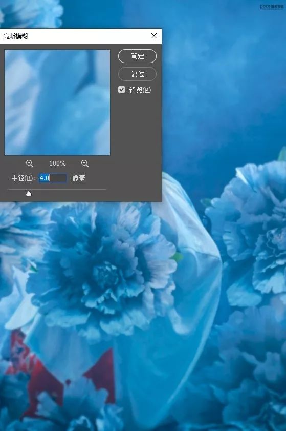This screenshot has width=286, height=431.
Task: Click the 100% preview zoom level text
Action: [57, 163]
